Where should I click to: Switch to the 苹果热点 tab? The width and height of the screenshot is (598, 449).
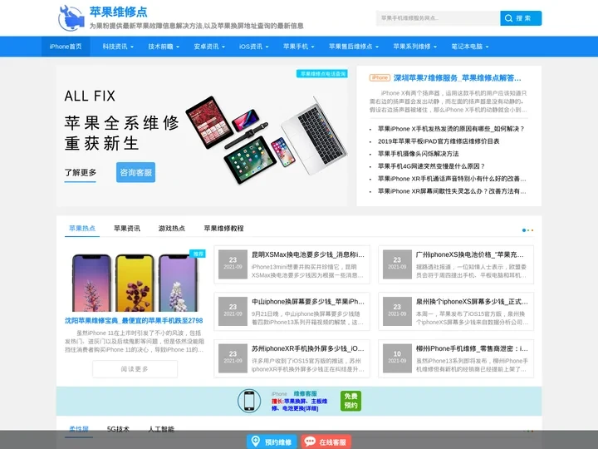click(x=82, y=229)
